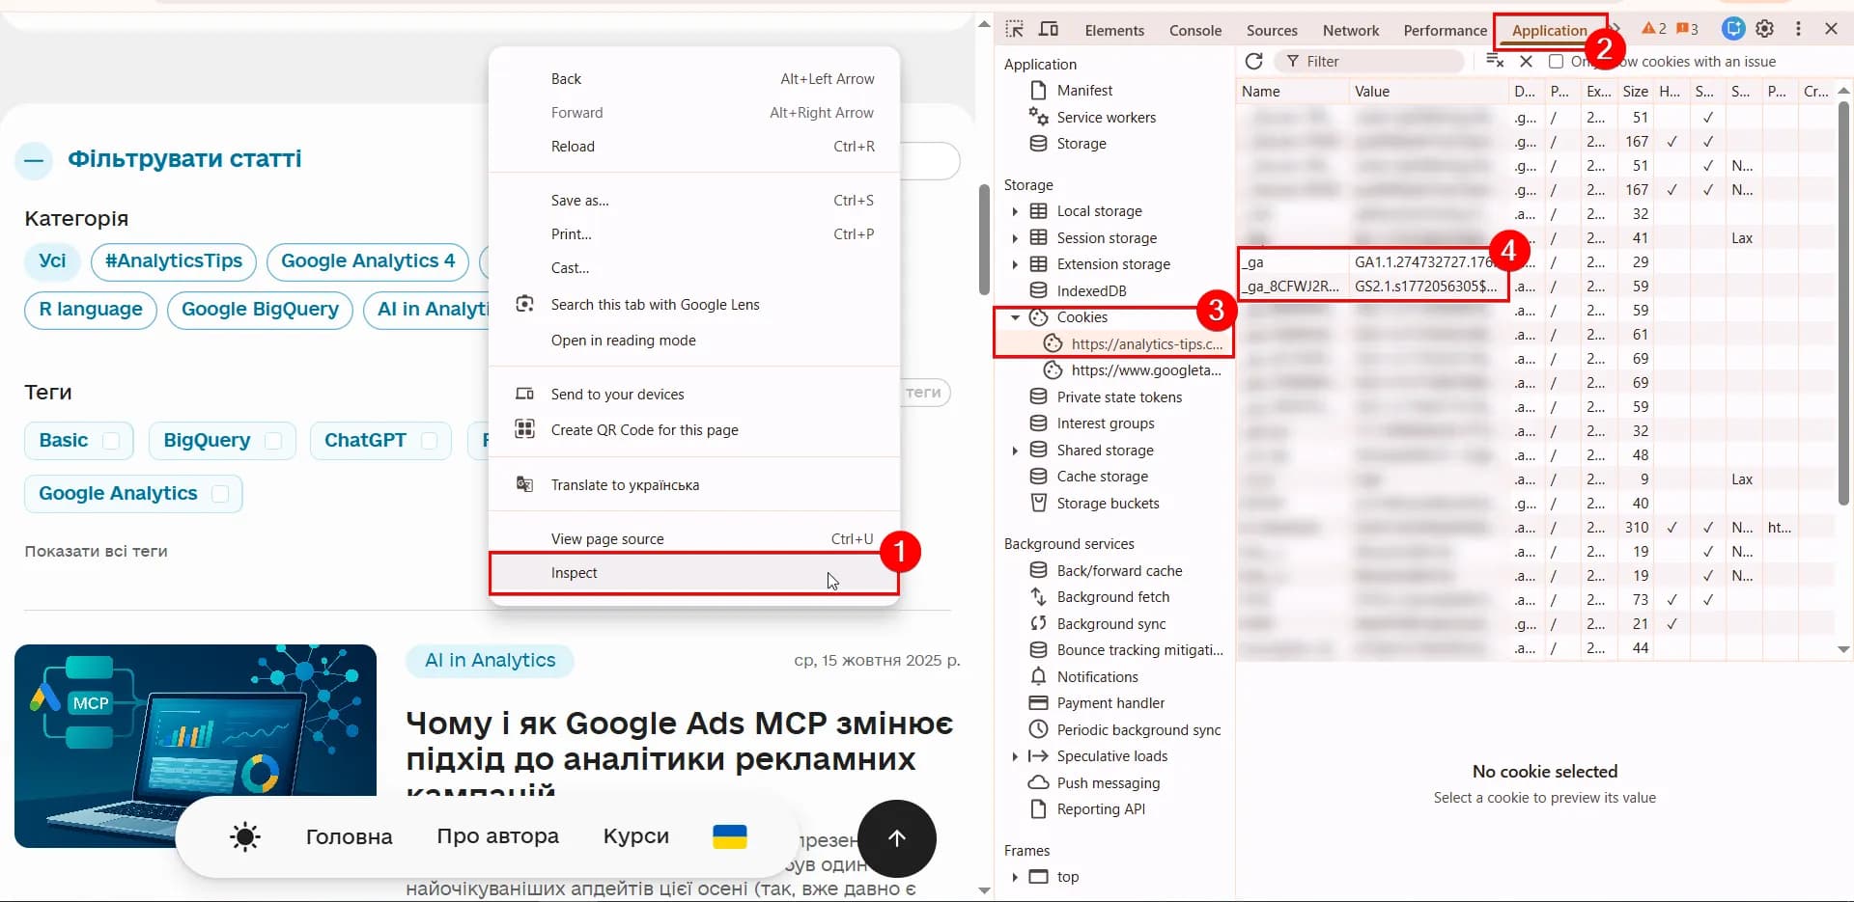The width and height of the screenshot is (1854, 902).
Task: Choose Inspect from the context menu
Action: coord(575,573)
